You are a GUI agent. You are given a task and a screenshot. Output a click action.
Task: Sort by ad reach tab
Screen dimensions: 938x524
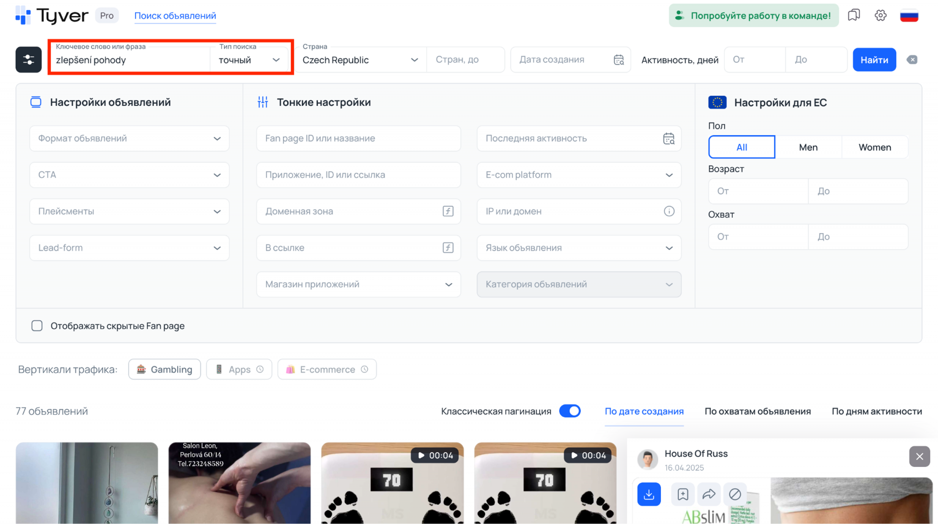pyautogui.click(x=757, y=411)
